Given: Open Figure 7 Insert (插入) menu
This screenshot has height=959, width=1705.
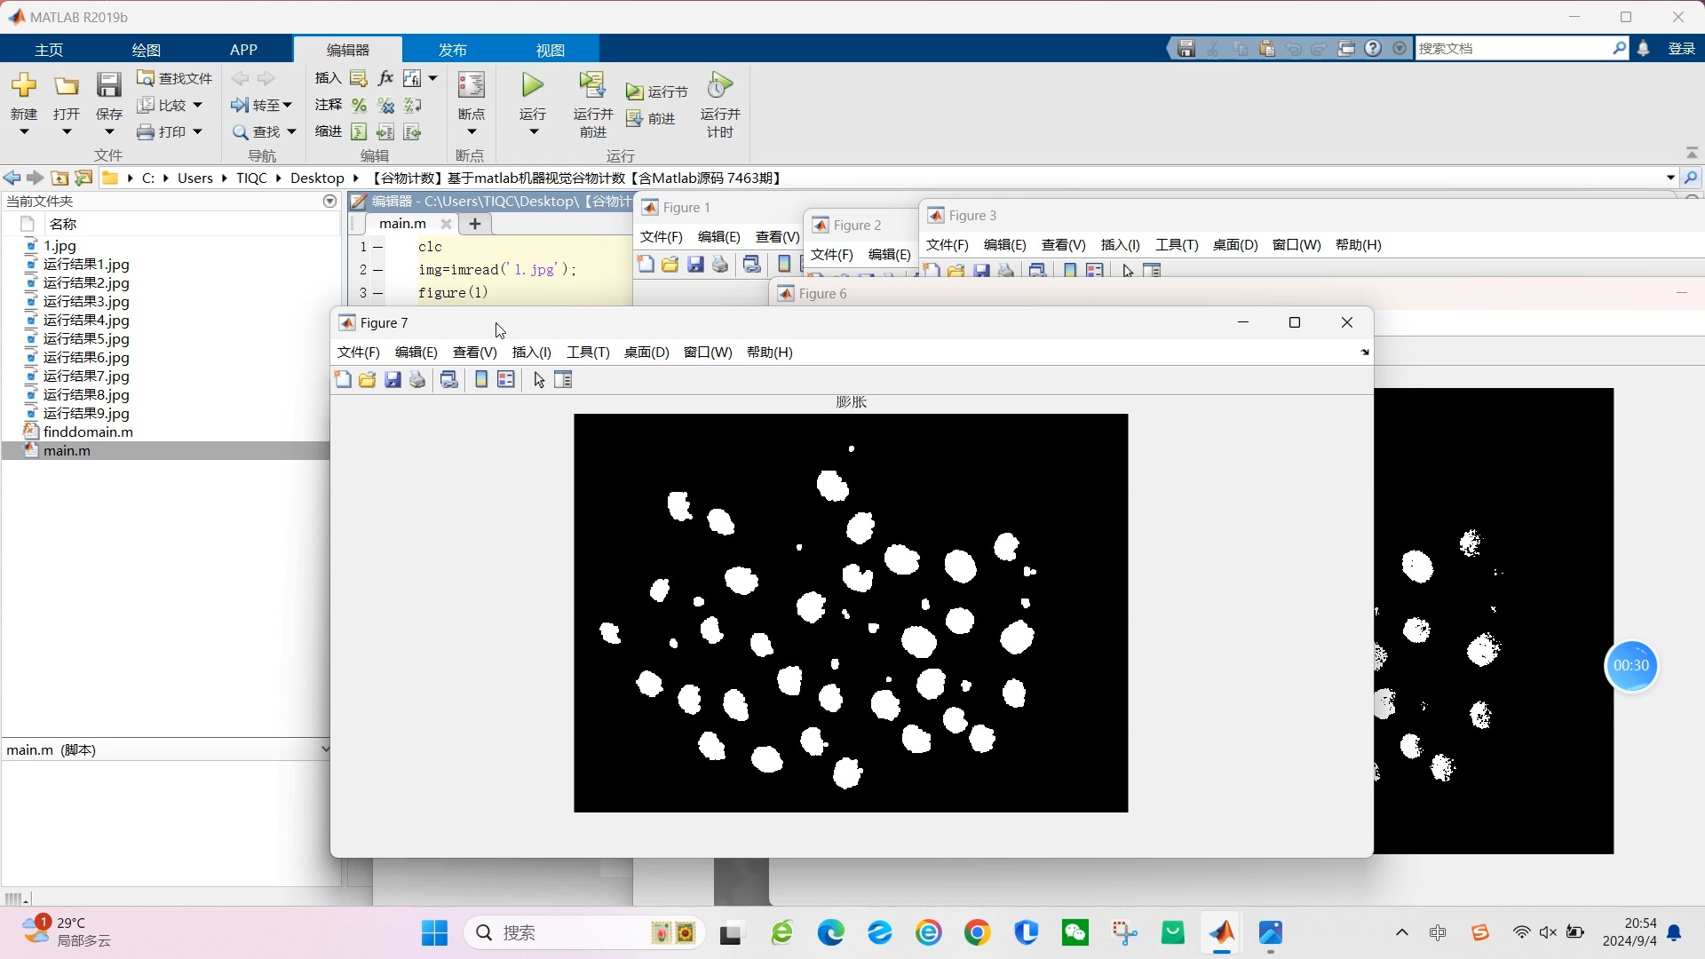Looking at the screenshot, I should 531,353.
